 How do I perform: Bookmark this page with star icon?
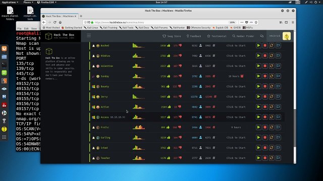click(x=256, y=22)
